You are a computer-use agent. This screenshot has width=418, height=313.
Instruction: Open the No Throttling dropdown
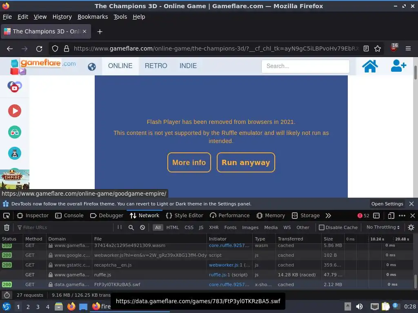pos(383,227)
